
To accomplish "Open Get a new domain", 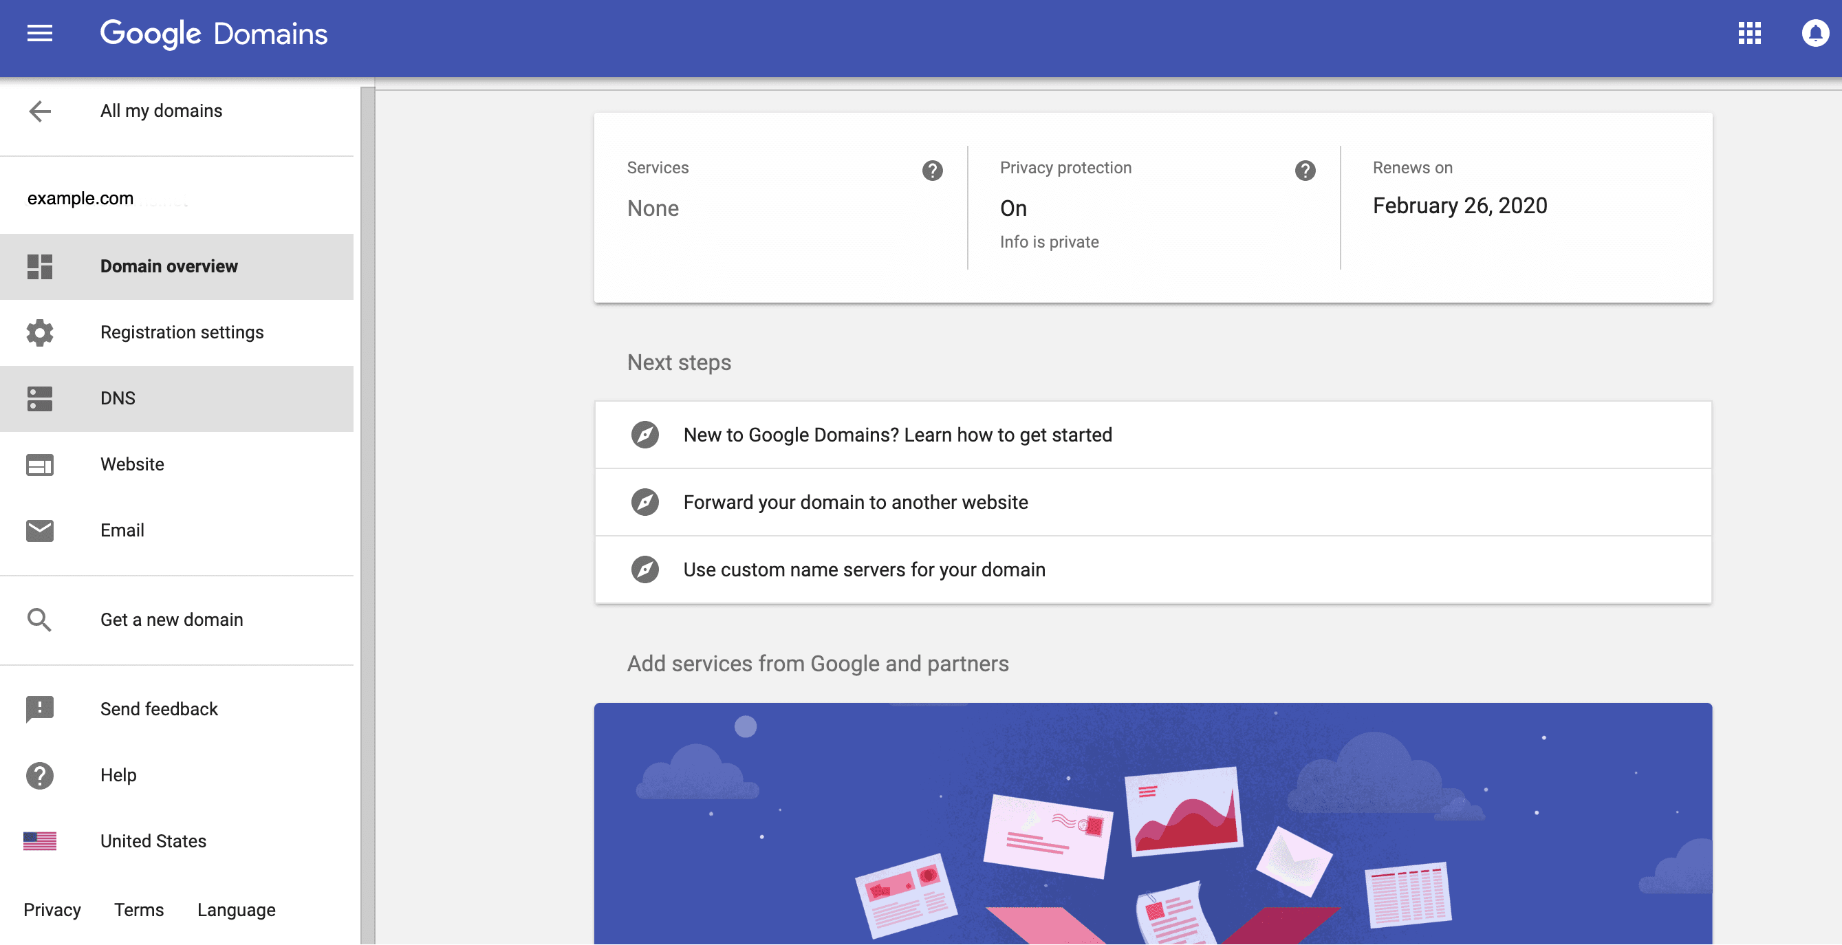I will click(172, 619).
